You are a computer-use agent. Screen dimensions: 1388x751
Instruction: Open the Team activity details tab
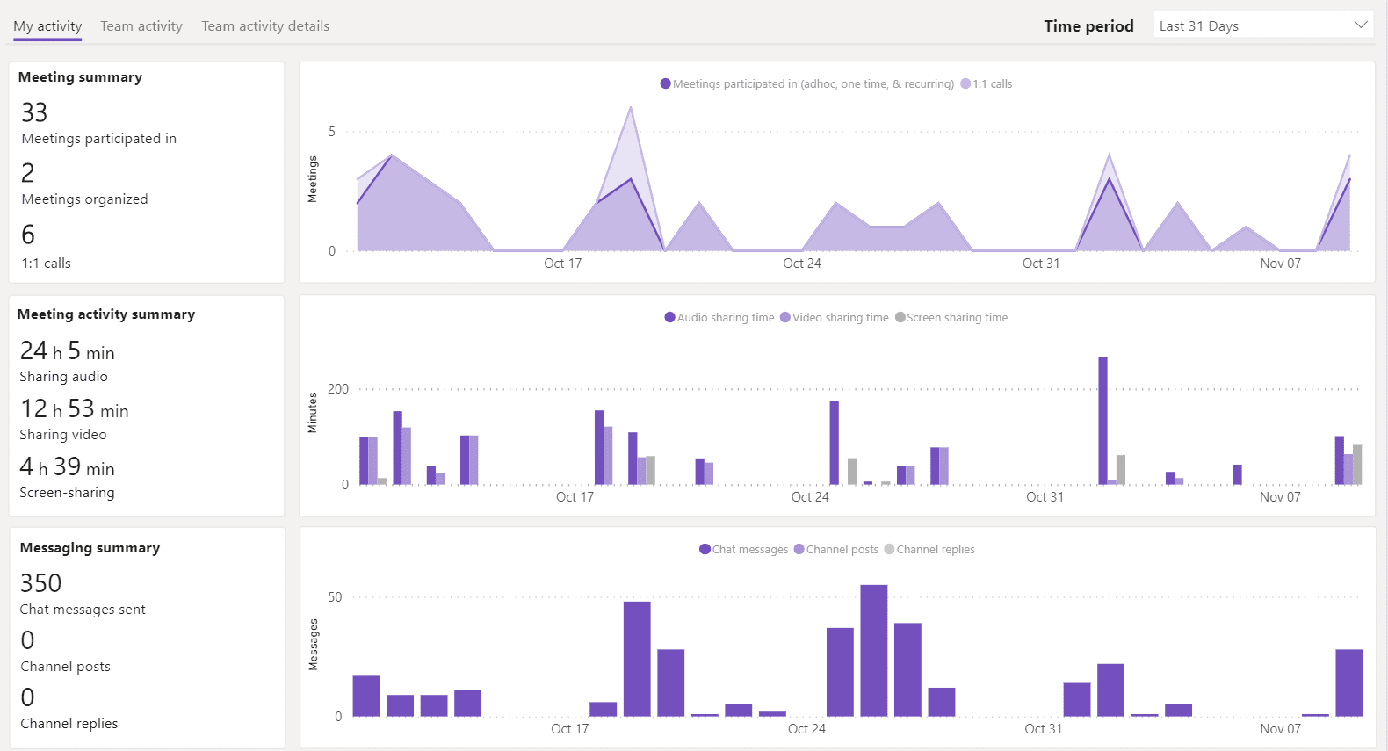click(265, 26)
